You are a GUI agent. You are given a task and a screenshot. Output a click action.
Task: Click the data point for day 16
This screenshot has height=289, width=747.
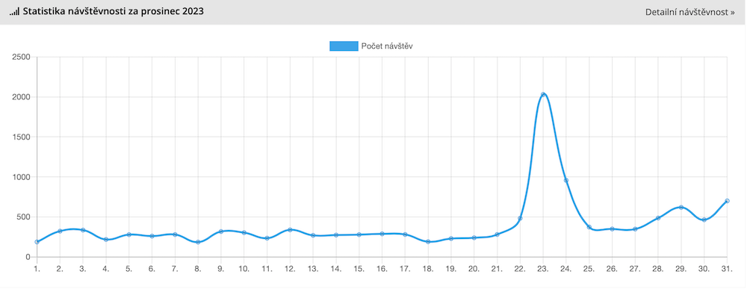(382, 234)
